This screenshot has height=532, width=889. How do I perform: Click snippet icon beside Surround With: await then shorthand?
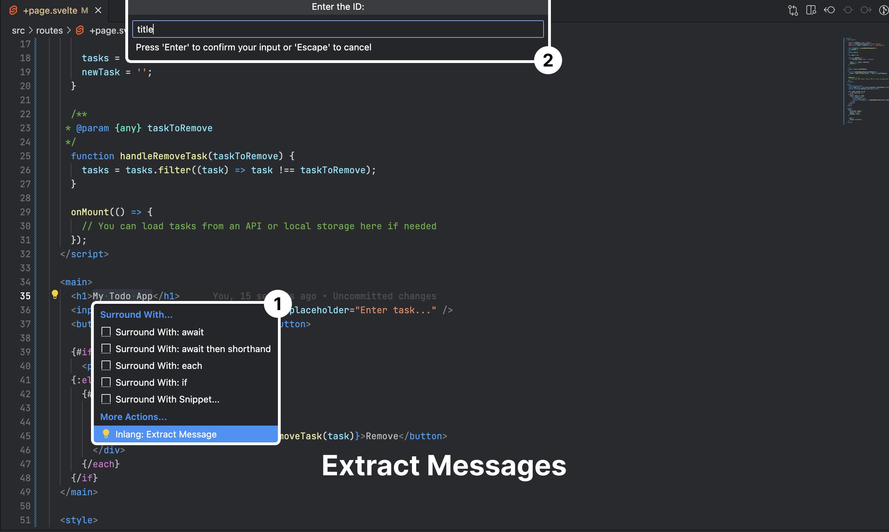point(106,349)
